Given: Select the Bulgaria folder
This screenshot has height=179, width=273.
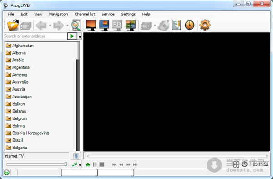Looking at the screenshot, I should [16, 148].
